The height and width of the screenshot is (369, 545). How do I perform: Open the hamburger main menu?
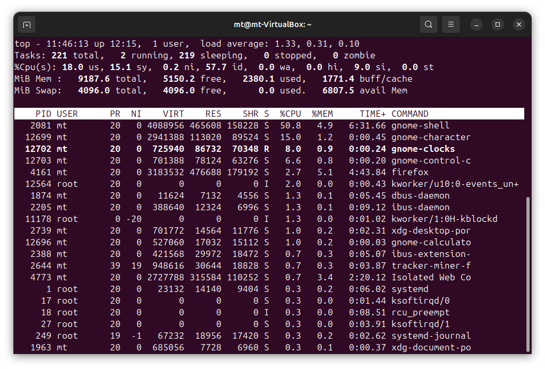(x=451, y=24)
